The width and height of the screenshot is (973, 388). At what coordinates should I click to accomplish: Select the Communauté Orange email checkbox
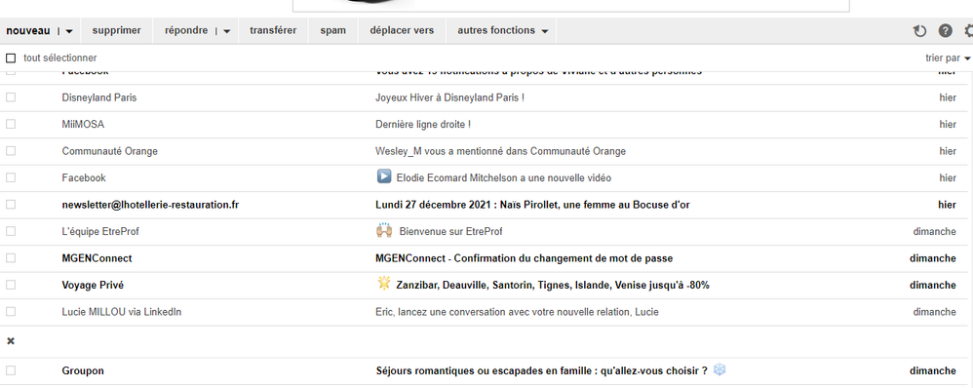tap(11, 151)
